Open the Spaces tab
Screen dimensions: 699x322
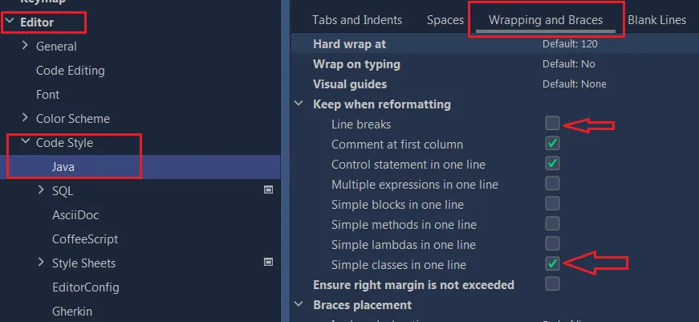[445, 19]
